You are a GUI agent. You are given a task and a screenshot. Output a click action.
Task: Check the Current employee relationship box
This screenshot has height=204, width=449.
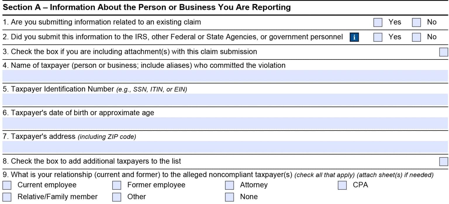[x=7, y=185]
